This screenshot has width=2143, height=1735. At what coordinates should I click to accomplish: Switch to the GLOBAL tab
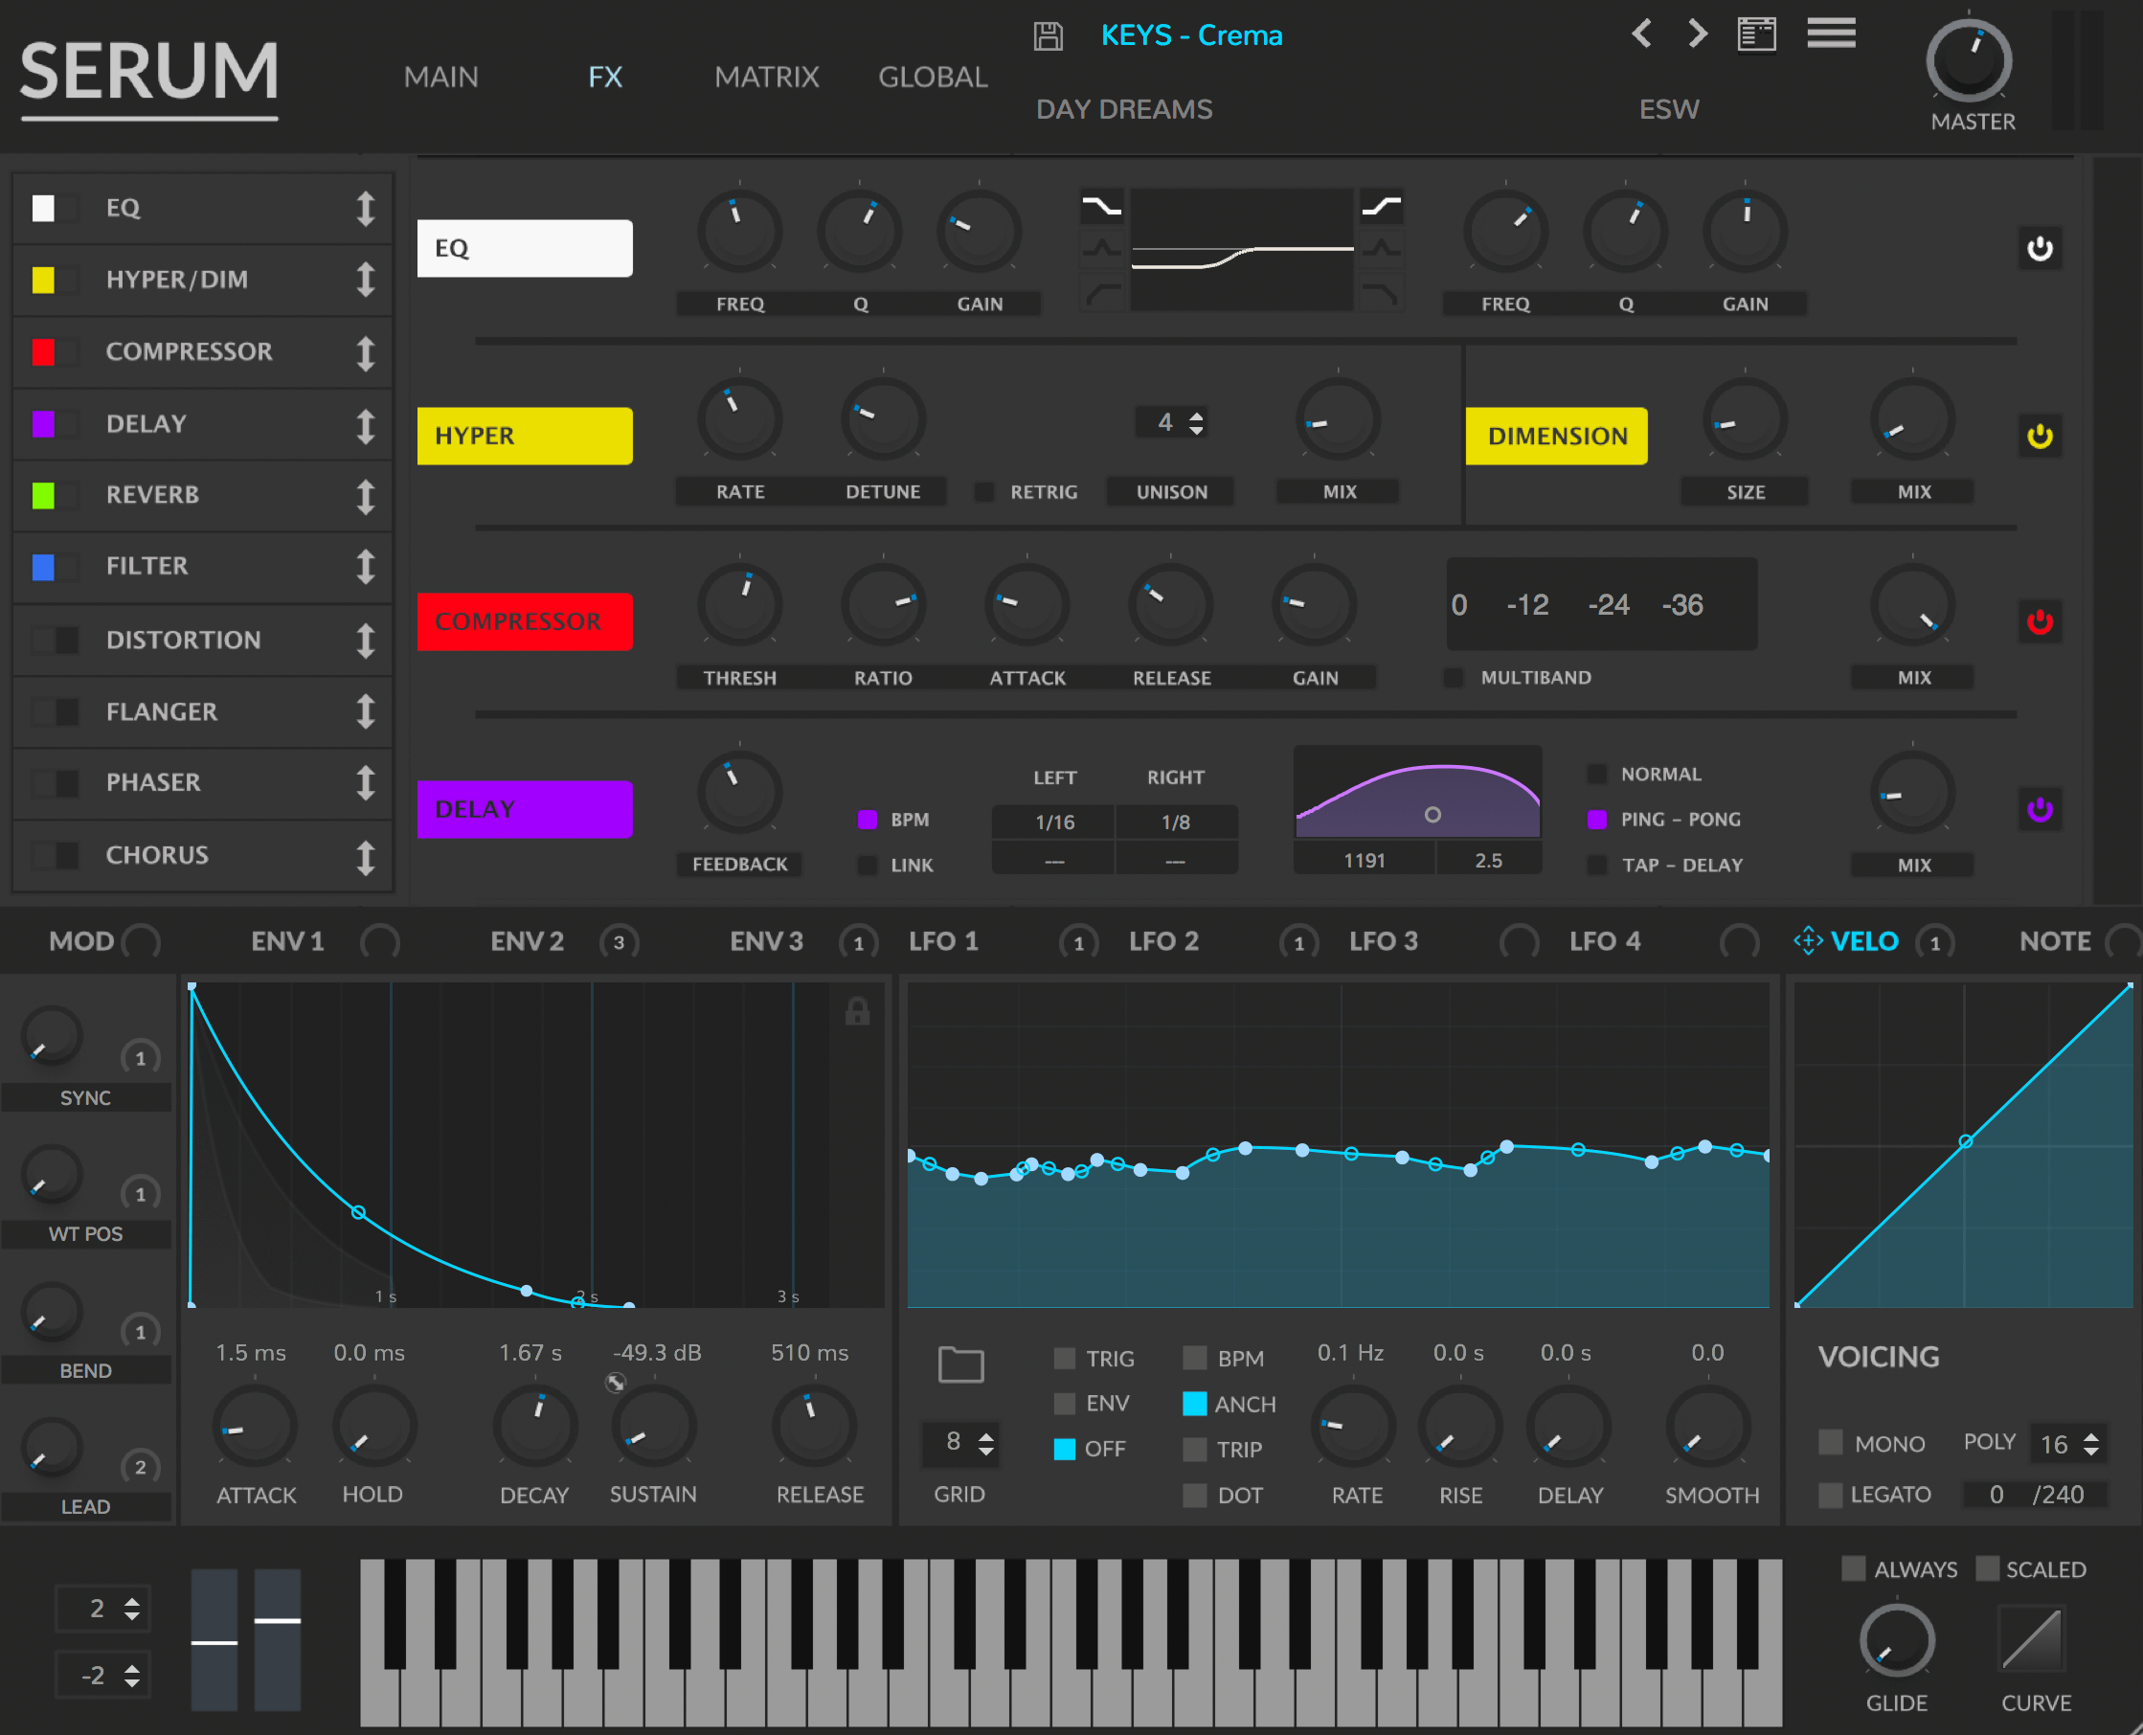pos(933,77)
